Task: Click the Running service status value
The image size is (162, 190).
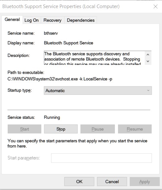Action: [52, 117]
